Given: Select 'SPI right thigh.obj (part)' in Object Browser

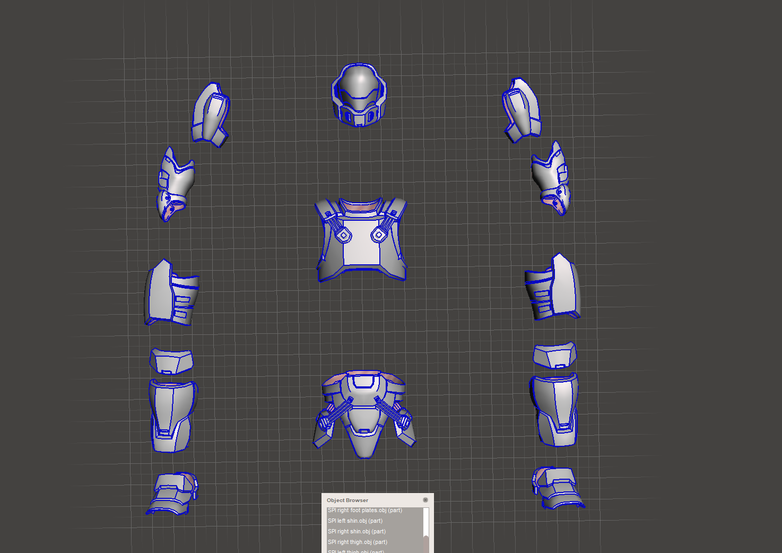Looking at the screenshot, I should tap(374, 542).
